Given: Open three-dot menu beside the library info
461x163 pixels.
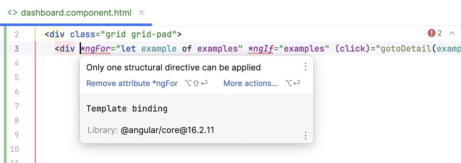Looking at the screenshot, I should [306, 135].
